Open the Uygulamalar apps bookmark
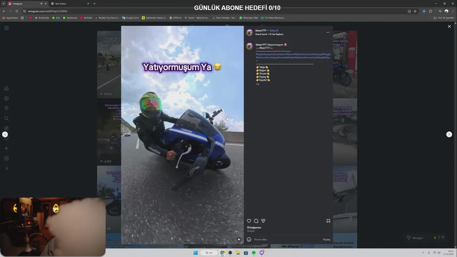The height and width of the screenshot is (257, 457). [x=10, y=17]
